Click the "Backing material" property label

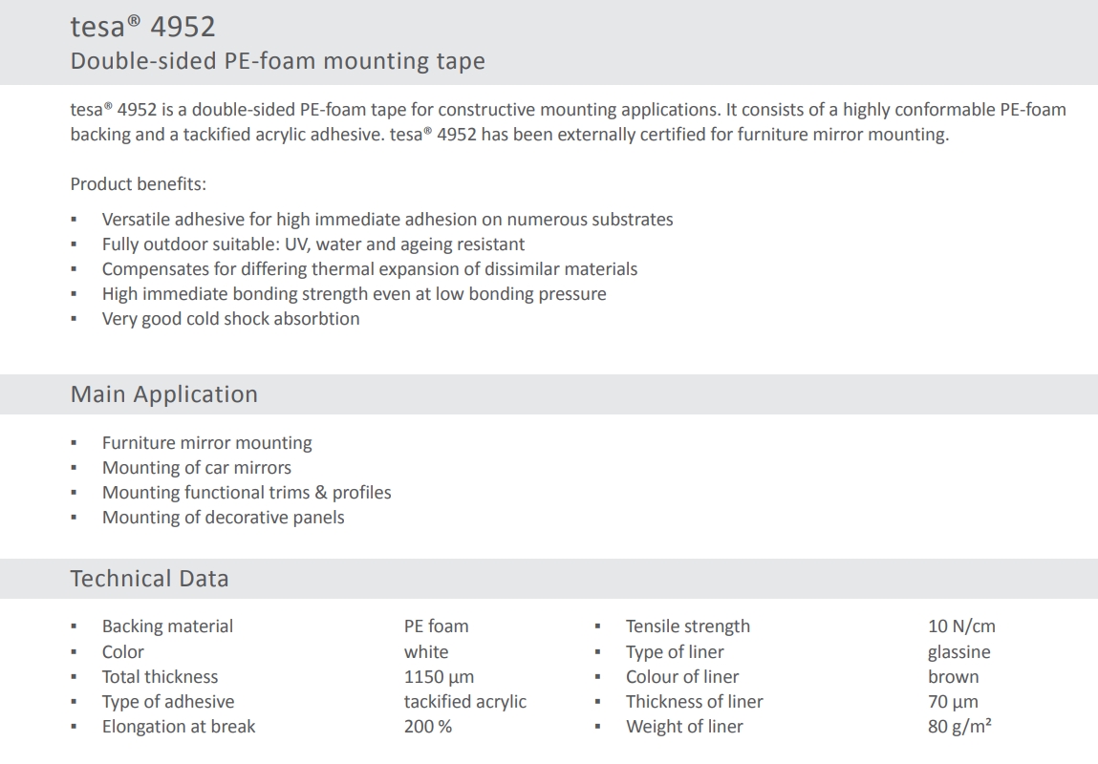[167, 626]
